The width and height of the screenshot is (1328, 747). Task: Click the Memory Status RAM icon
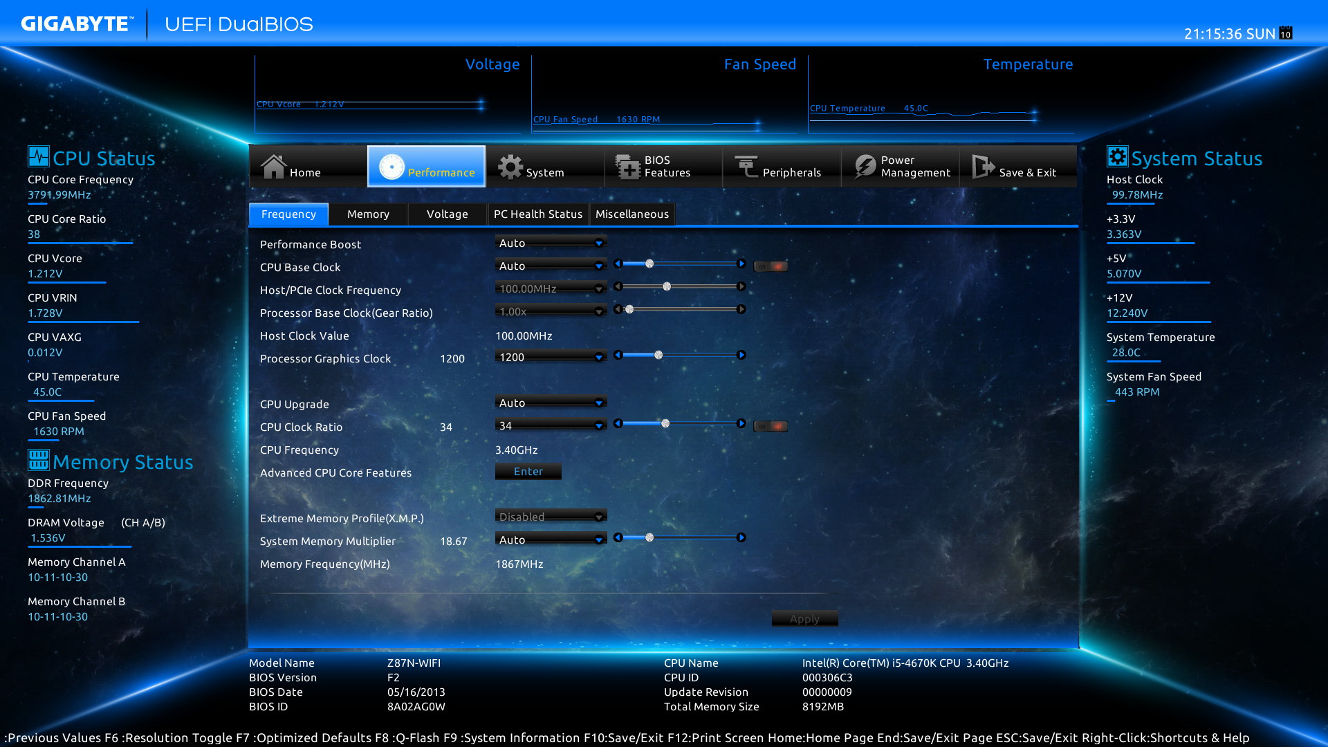(x=39, y=460)
